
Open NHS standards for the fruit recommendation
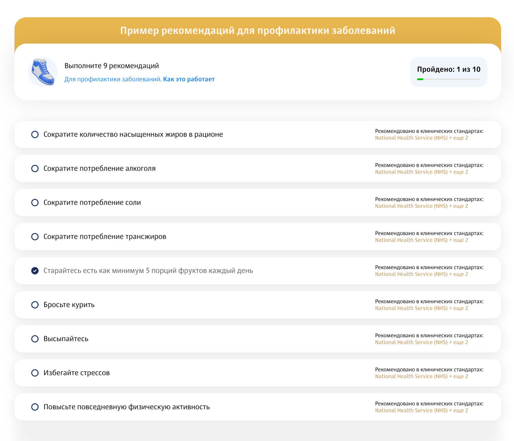tap(422, 274)
